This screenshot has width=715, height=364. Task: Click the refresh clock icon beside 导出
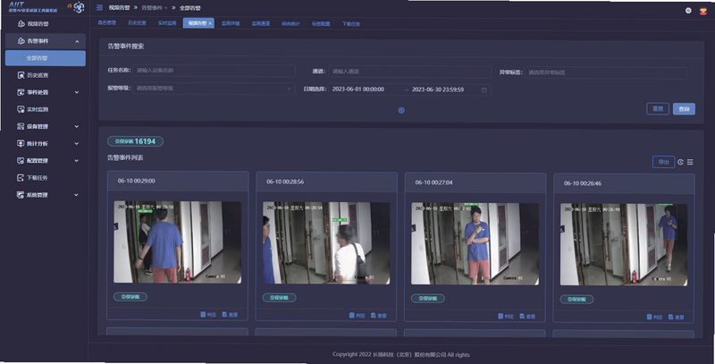(x=680, y=162)
